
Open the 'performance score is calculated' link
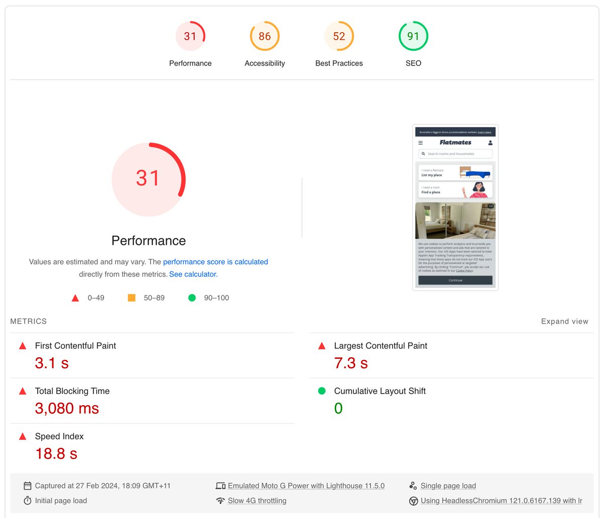point(215,262)
